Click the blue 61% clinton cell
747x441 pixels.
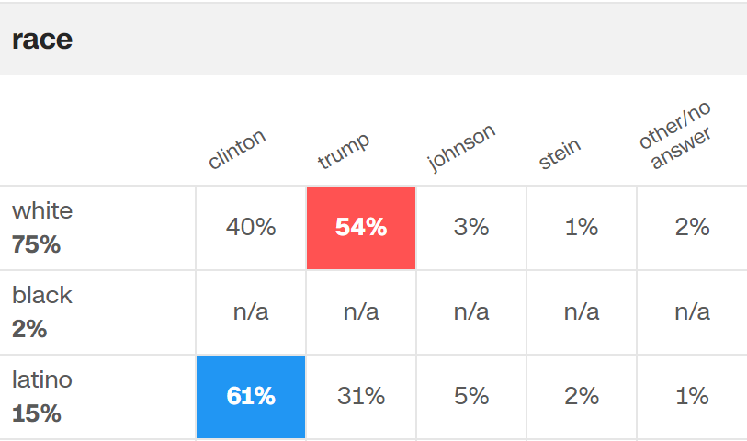click(251, 397)
